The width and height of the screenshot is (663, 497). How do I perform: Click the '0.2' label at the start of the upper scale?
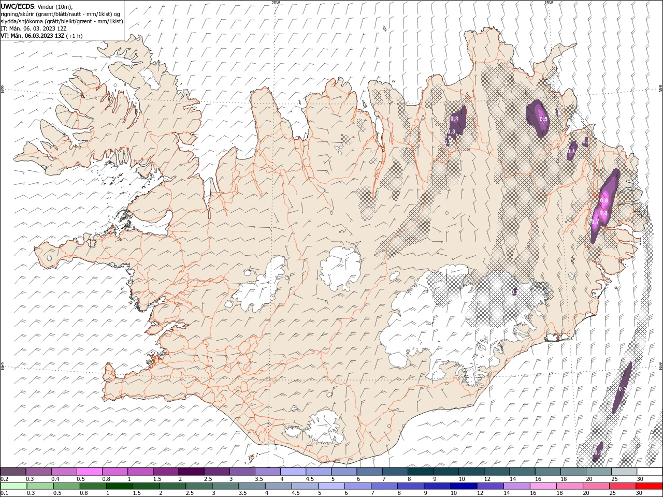[4, 479]
